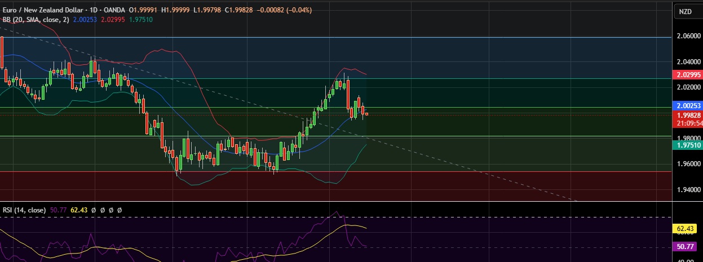Click the last price 1.99828 axis label
This screenshot has height=262, width=703.
(x=688, y=115)
